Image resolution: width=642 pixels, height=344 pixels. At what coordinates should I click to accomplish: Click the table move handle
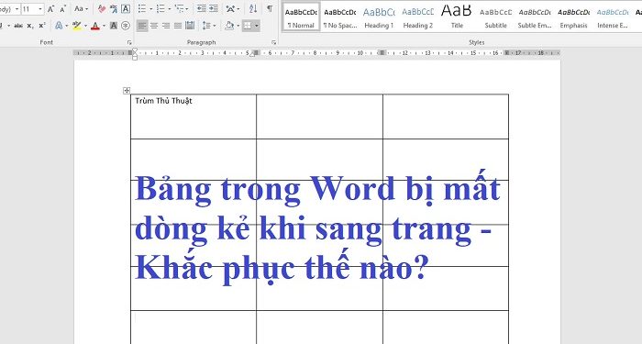point(127,91)
